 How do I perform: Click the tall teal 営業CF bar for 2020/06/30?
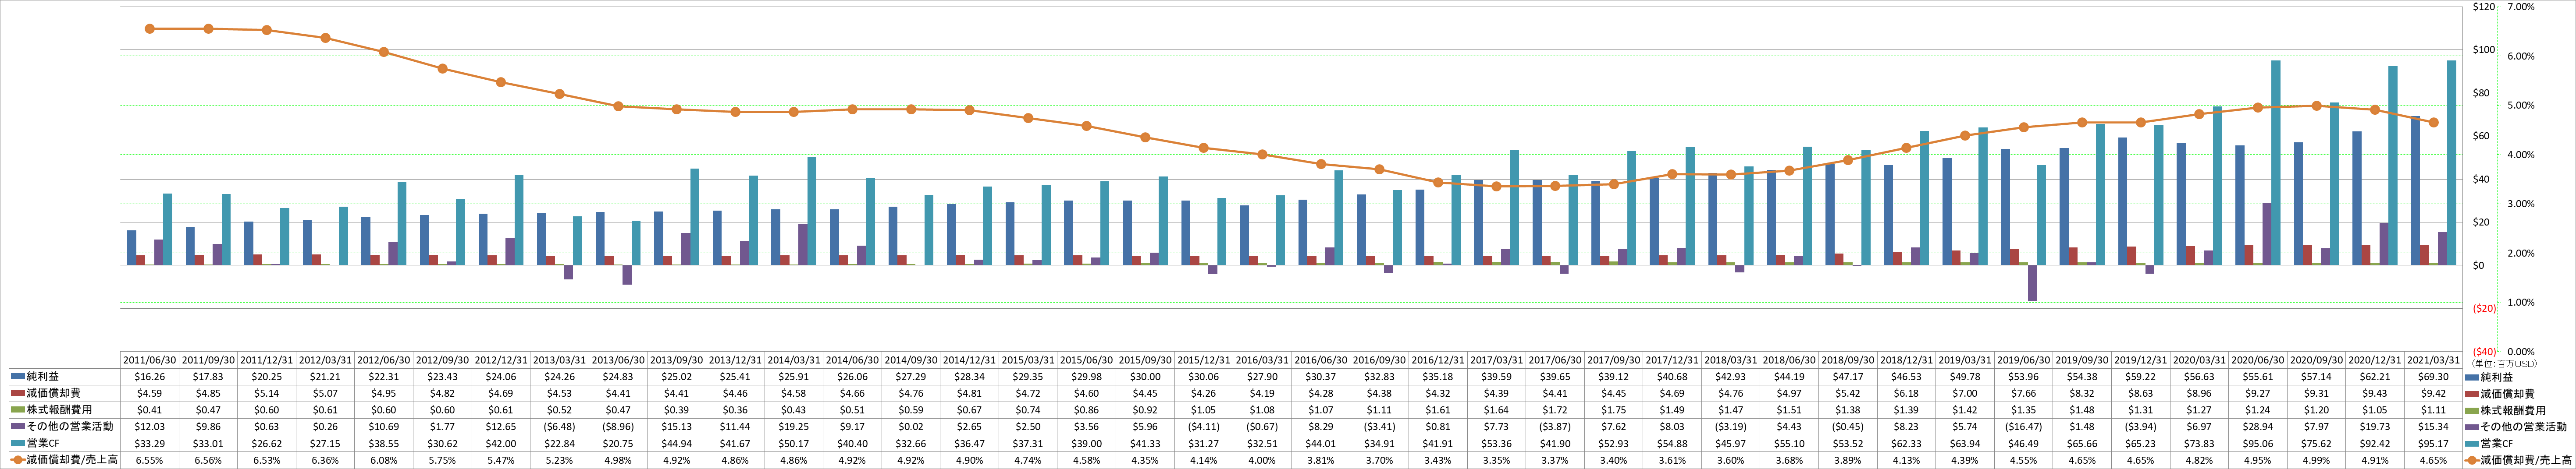2276,162
